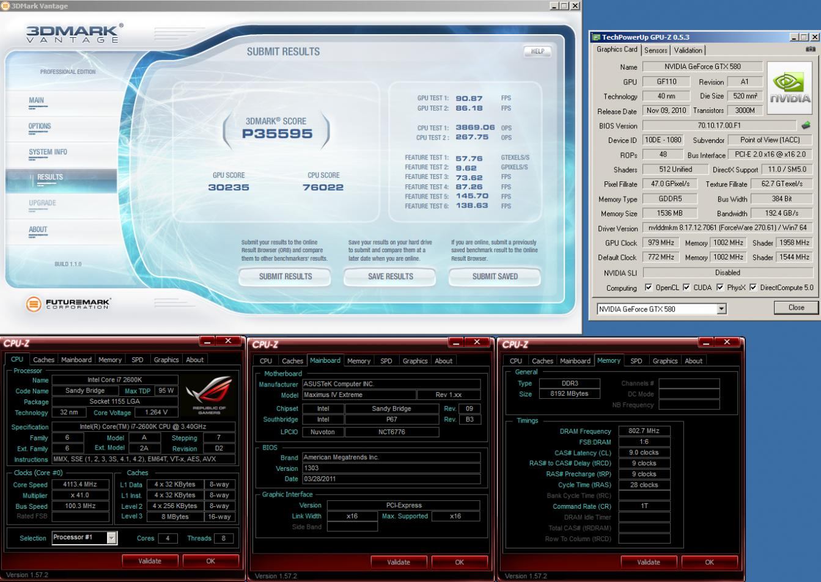Image resolution: width=821 pixels, height=582 pixels.
Task: Click the GPU-Z Name field GeForce GTX 580
Action: click(702, 67)
